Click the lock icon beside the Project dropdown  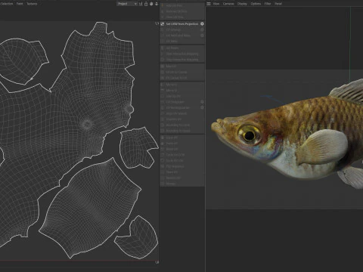point(146,4)
